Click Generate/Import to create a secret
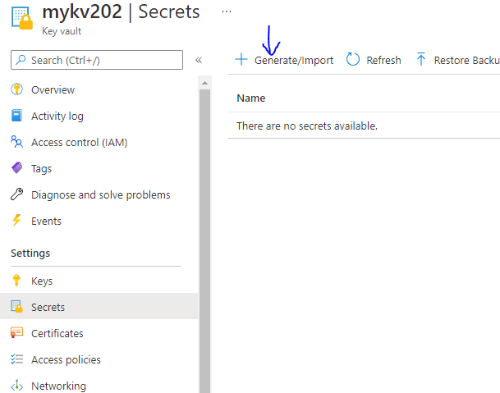This screenshot has height=393, width=500. coord(285,60)
